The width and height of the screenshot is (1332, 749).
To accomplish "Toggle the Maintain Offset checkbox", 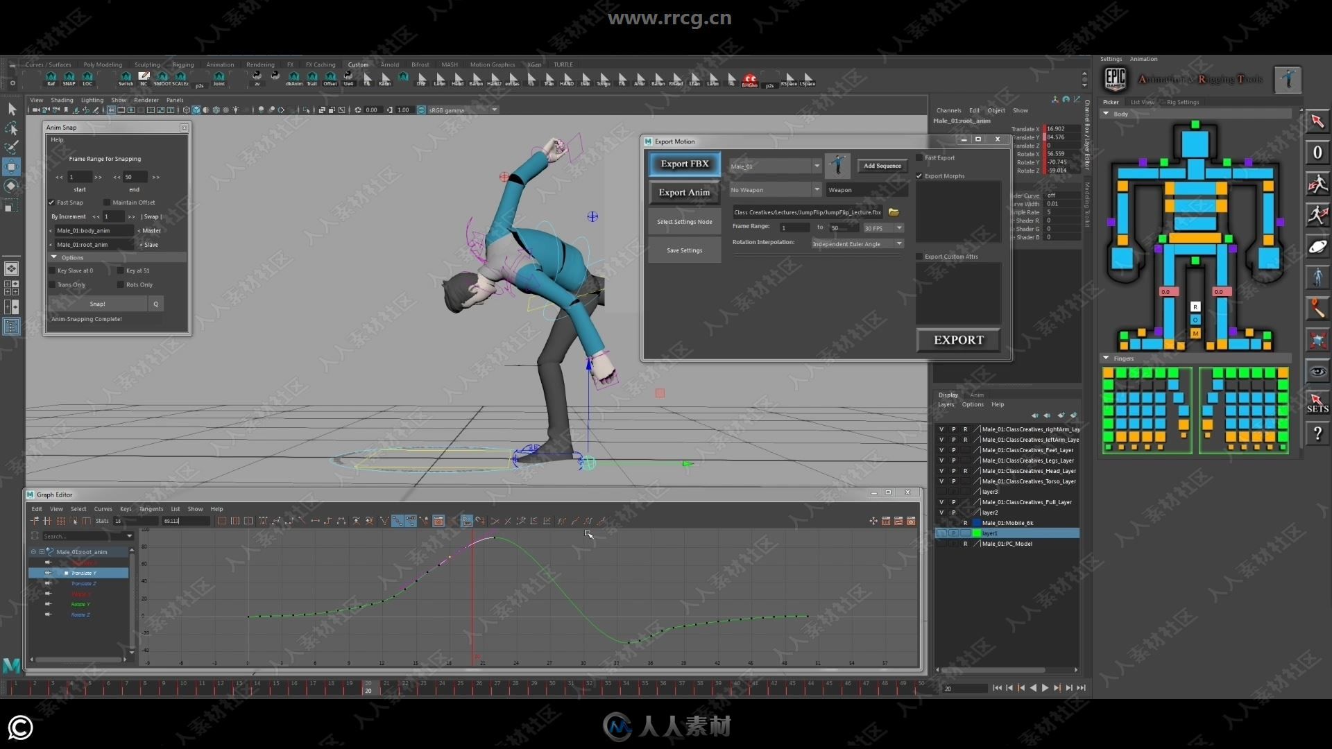I will tap(107, 203).
